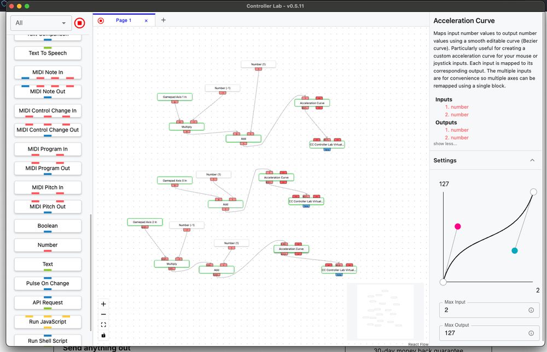Select Run Shell Script block
Image resolution: width=547 pixels, height=352 pixels.
tap(48, 341)
